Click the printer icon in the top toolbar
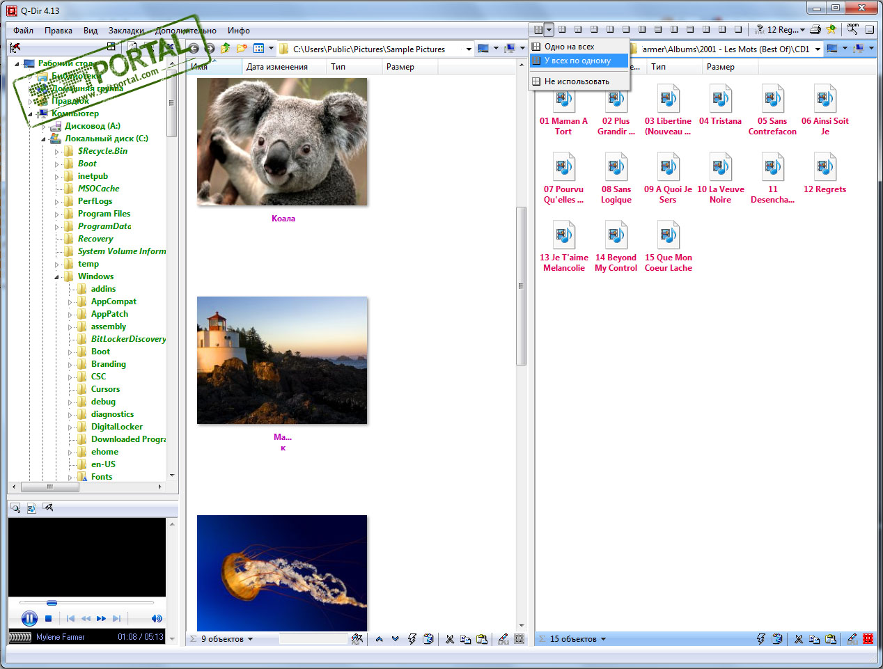883x669 pixels. click(x=815, y=29)
